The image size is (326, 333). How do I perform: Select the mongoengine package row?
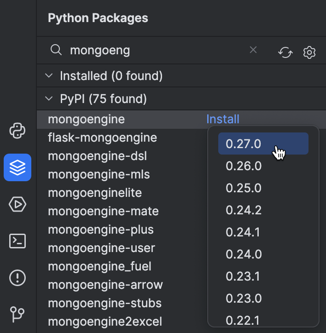click(181, 119)
